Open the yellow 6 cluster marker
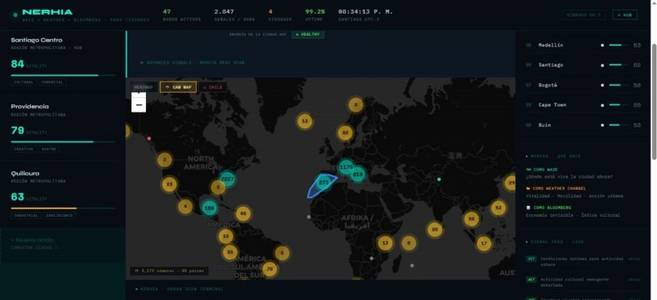 [x=409, y=243]
